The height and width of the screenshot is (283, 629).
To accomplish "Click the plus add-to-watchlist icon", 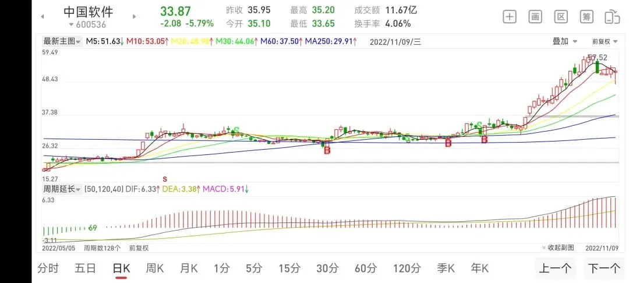I will [510, 16].
